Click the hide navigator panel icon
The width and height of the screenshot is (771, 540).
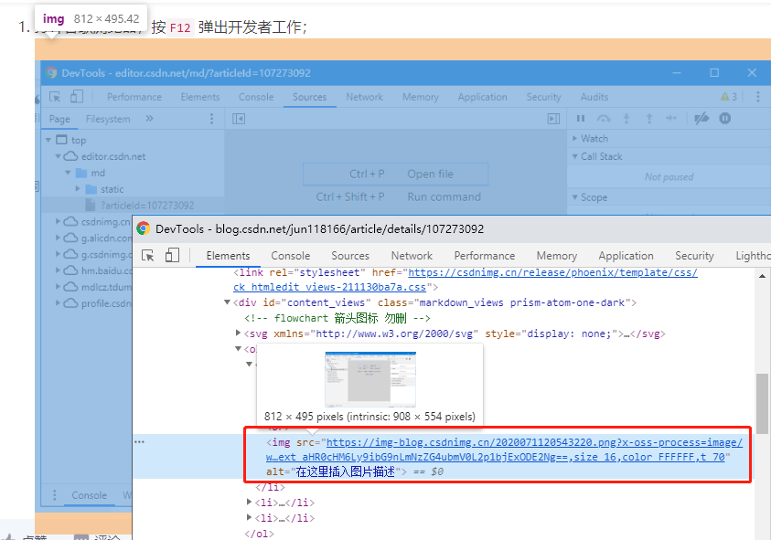pyautogui.click(x=239, y=119)
